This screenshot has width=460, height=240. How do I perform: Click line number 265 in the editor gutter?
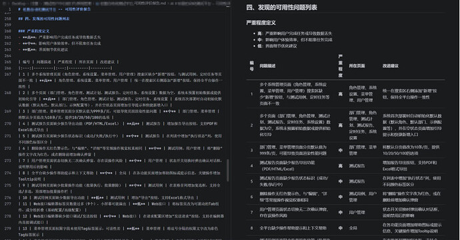(7, 62)
